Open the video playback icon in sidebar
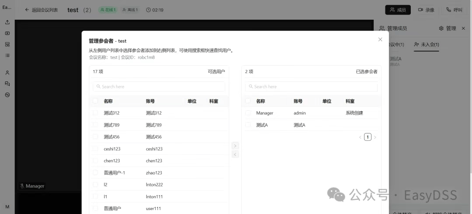Viewport: 472px width, 214px height. 7,33
